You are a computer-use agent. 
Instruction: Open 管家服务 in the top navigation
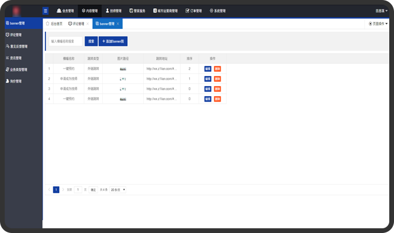tap(137, 11)
